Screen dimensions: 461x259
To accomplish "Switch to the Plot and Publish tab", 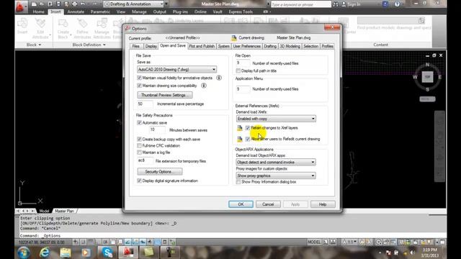I will click(x=202, y=46).
